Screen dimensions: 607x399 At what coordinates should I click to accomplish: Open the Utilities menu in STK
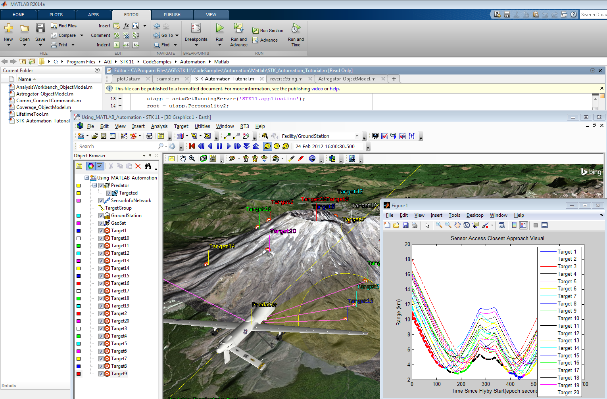tap(202, 126)
